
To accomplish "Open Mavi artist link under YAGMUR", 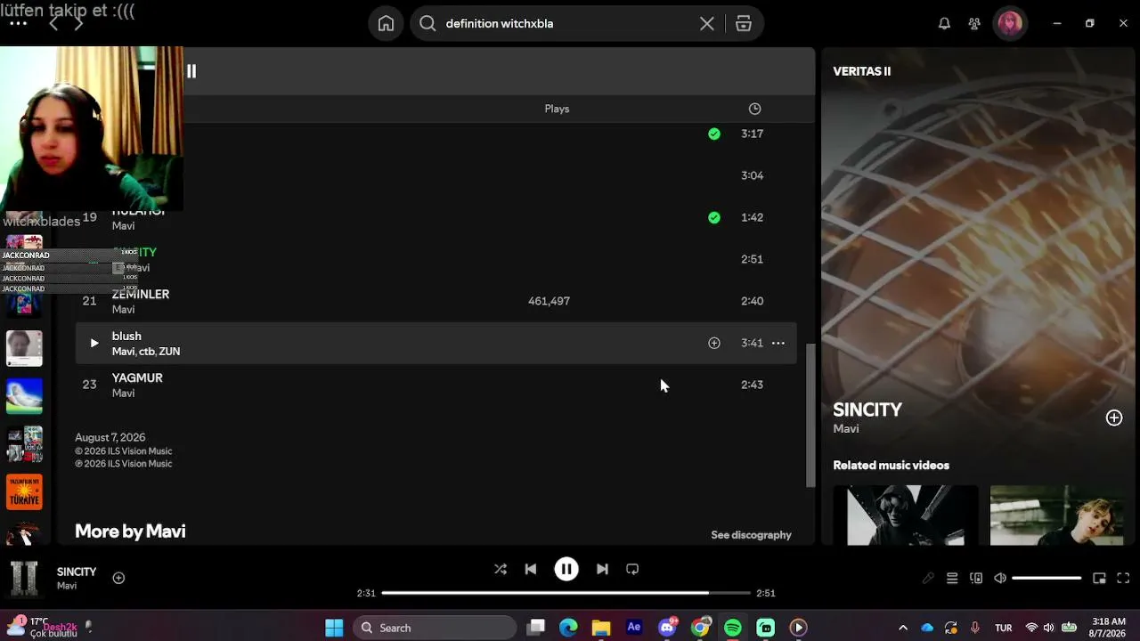I will 123,394.
